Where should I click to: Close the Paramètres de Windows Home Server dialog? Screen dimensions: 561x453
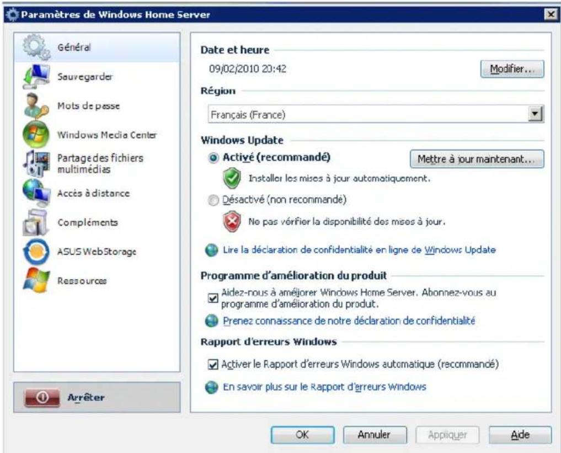coord(551,15)
